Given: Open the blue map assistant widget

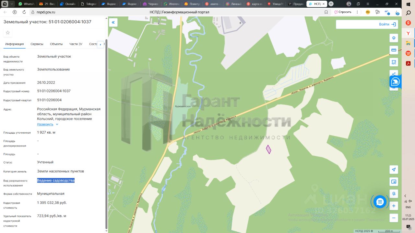Looking at the screenshot, I should 395,82.
